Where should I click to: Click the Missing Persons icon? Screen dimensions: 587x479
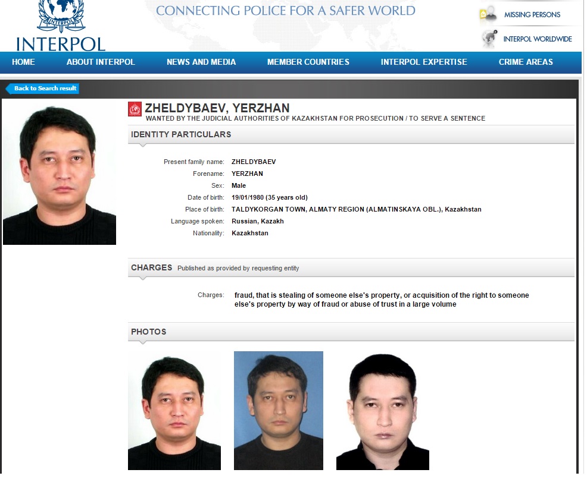[x=488, y=15]
